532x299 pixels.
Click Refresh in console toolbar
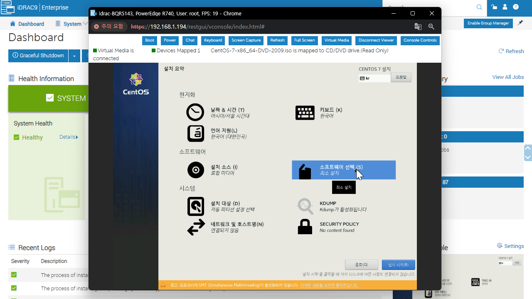pyautogui.click(x=277, y=40)
